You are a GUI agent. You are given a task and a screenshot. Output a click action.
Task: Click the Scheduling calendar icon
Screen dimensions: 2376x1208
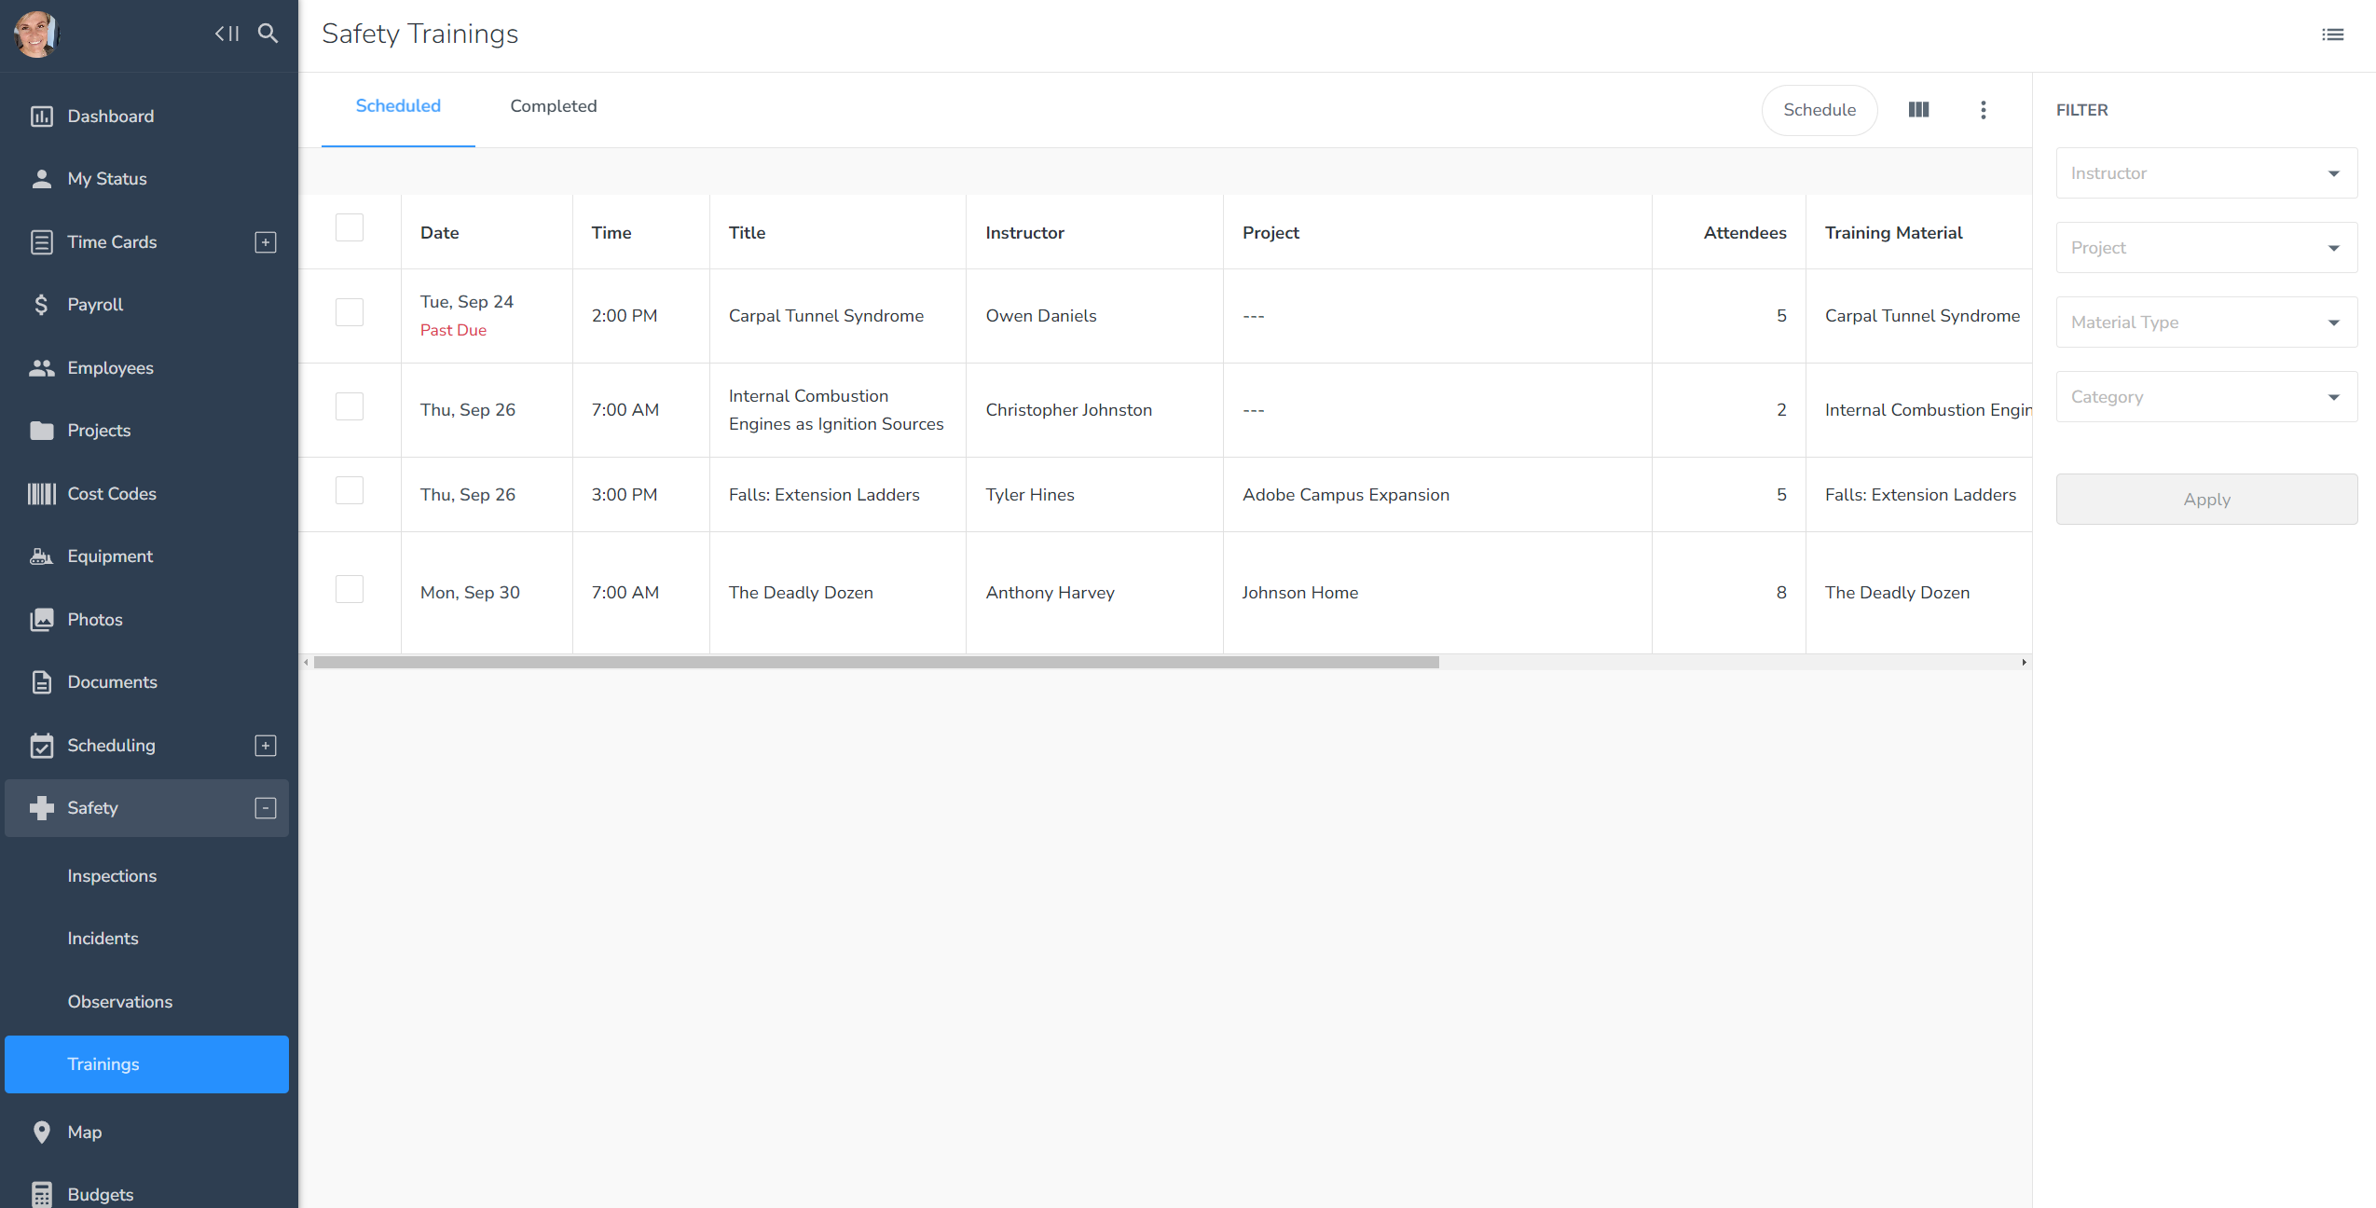[41, 746]
